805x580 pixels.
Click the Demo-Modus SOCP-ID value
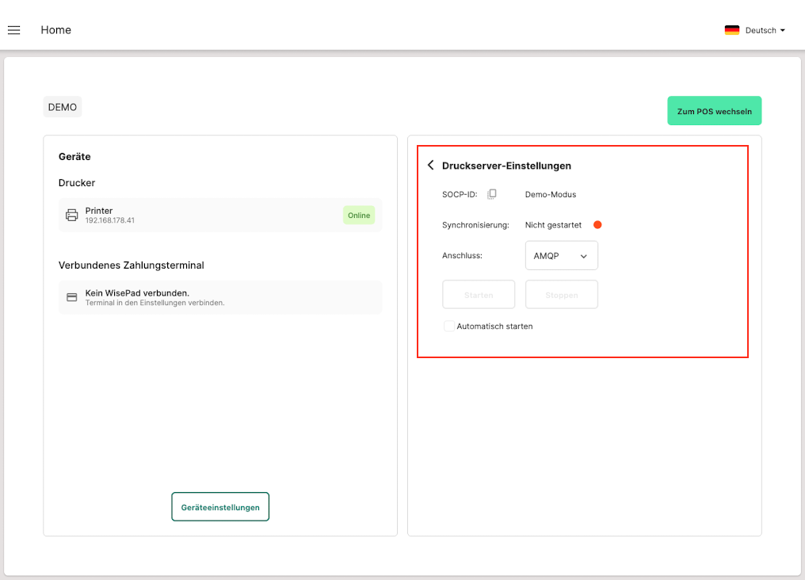click(x=551, y=194)
